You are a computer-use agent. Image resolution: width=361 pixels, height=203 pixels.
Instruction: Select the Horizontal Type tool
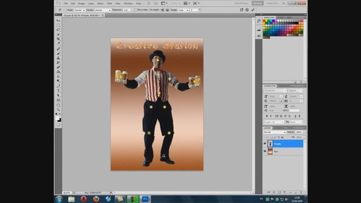(58, 91)
